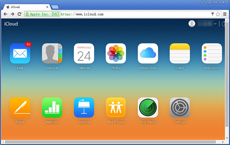
Task: Minimize the browser window
Action: (209, 2)
